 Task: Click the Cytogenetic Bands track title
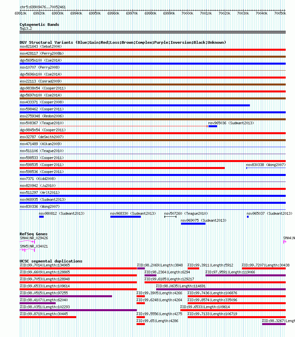[39, 25]
